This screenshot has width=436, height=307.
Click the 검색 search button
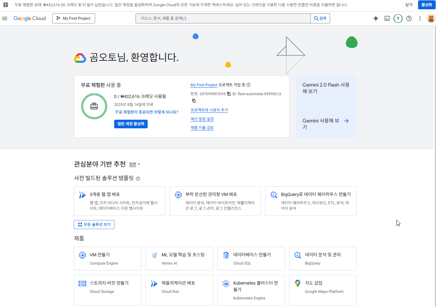point(320,19)
